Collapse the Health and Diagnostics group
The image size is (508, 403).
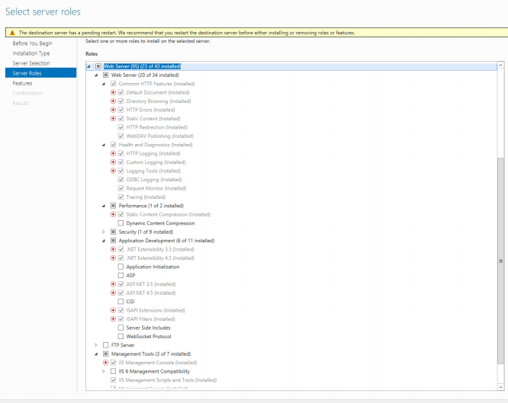coord(104,145)
